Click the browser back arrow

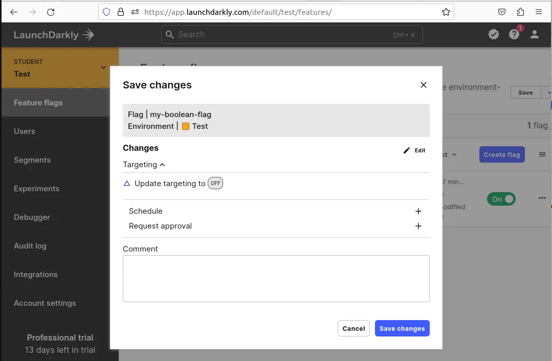pos(14,12)
